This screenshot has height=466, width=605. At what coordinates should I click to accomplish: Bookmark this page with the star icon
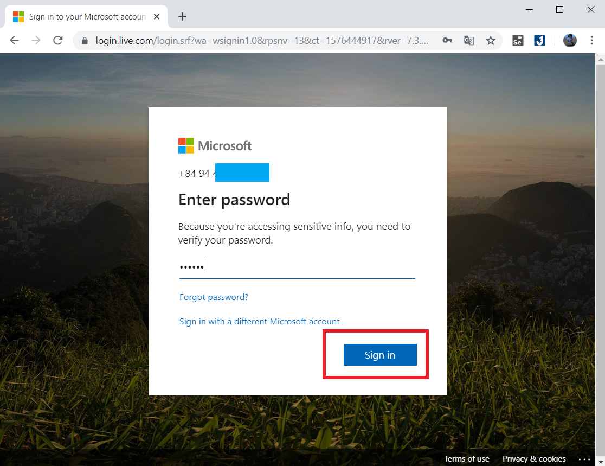[491, 40]
